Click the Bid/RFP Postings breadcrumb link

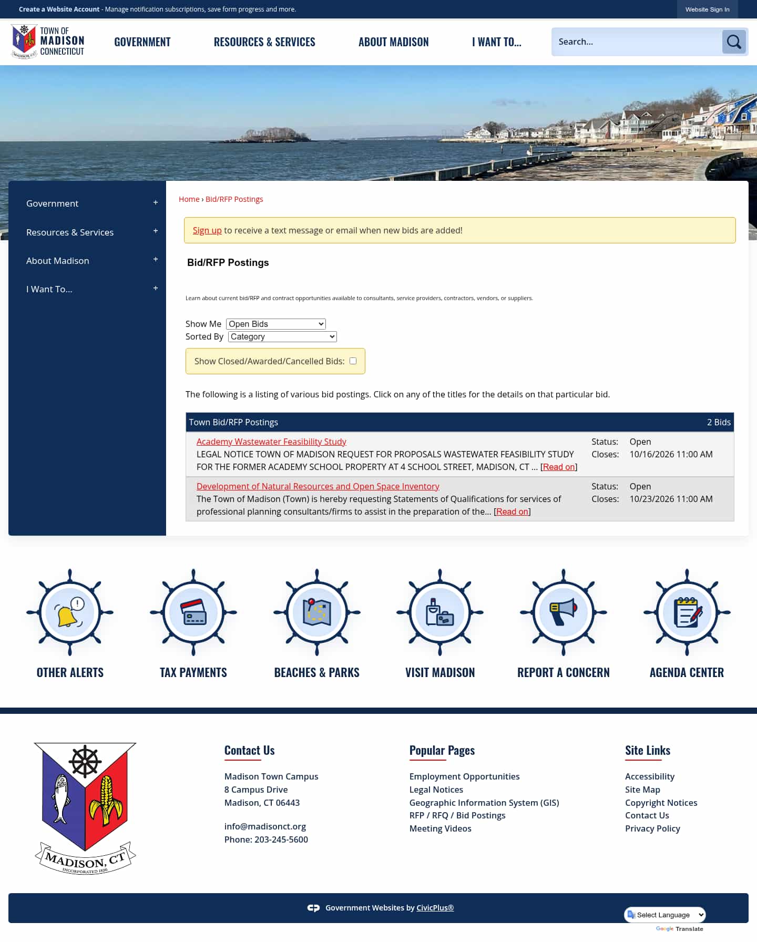pos(234,199)
